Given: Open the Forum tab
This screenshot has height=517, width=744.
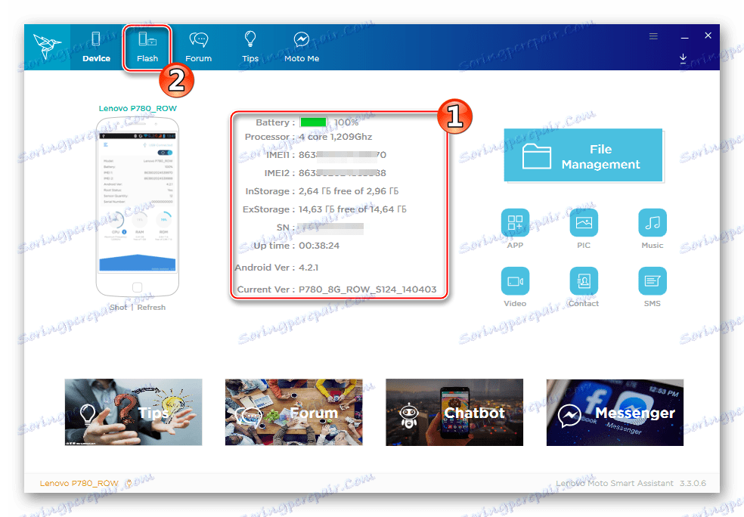Looking at the screenshot, I should [x=198, y=48].
